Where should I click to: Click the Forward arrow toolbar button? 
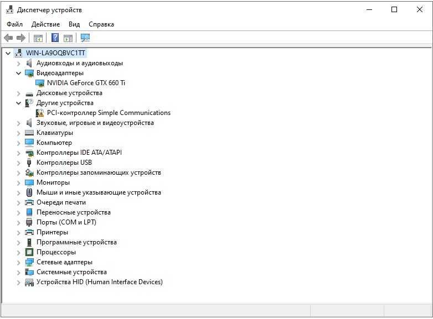pos(21,38)
